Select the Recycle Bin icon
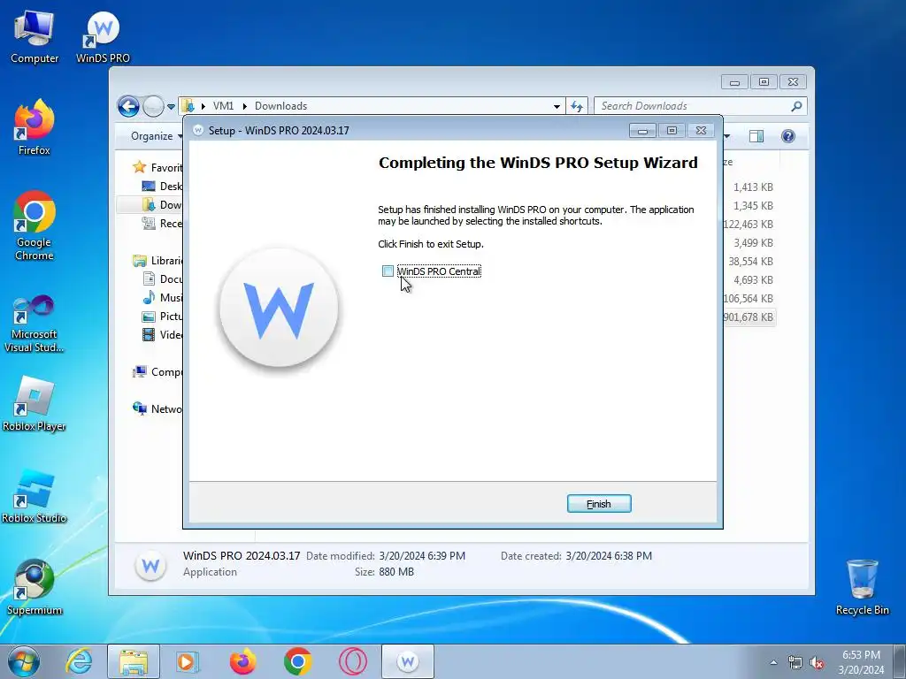The image size is (906, 679). 862,588
